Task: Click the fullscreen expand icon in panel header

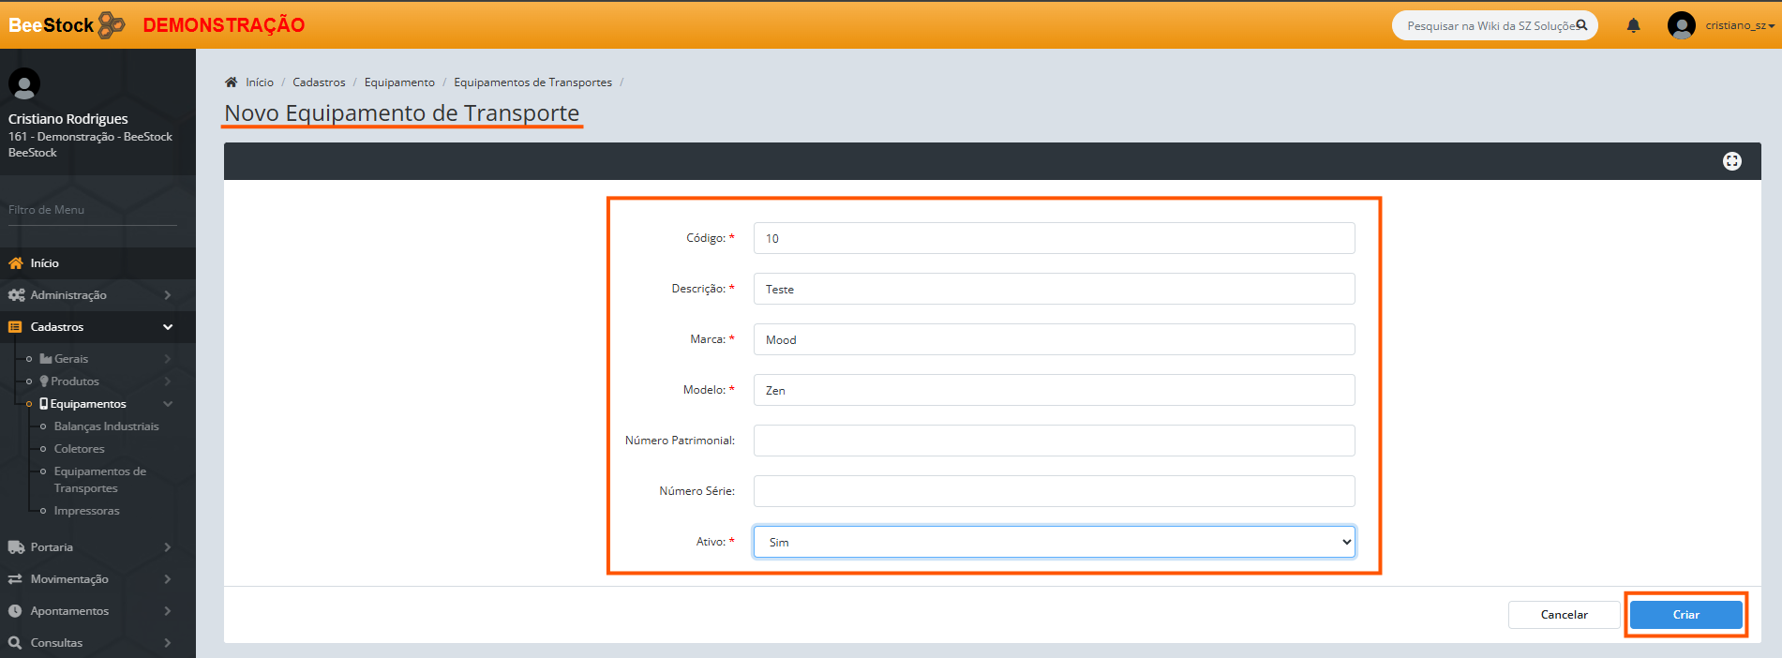Action: [1731, 161]
